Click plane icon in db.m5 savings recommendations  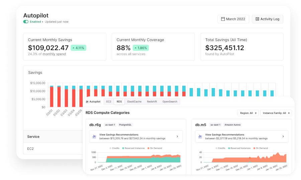point(200,137)
